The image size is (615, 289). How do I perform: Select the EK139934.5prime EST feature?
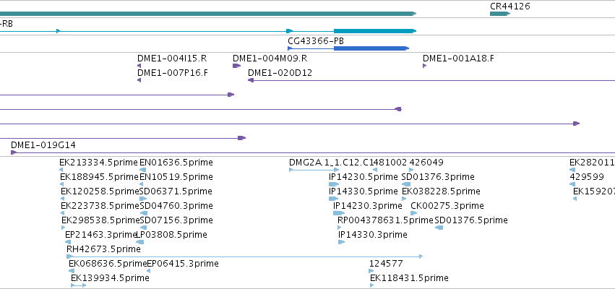tap(78, 285)
